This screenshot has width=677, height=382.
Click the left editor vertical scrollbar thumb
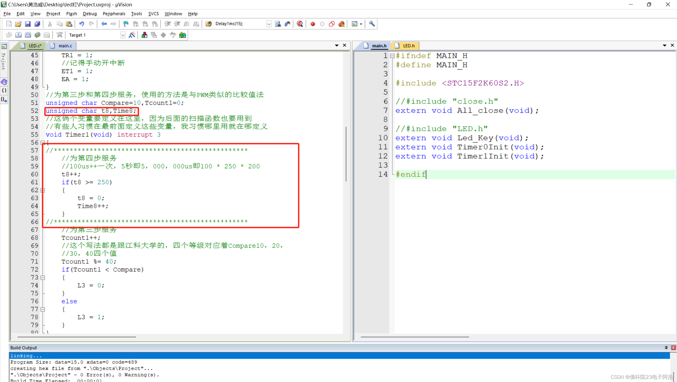pos(346,153)
